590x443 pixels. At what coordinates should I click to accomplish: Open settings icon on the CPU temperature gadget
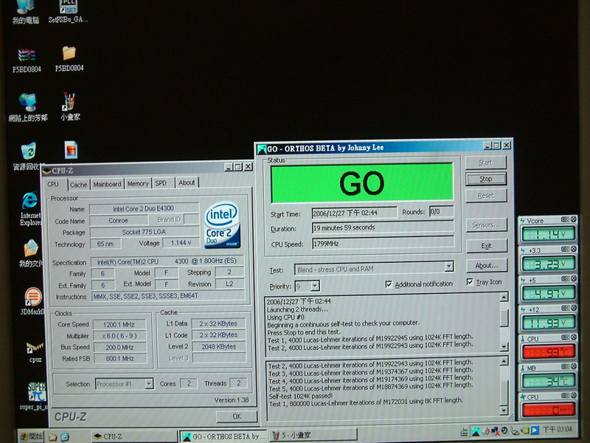click(x=565, y=337)
